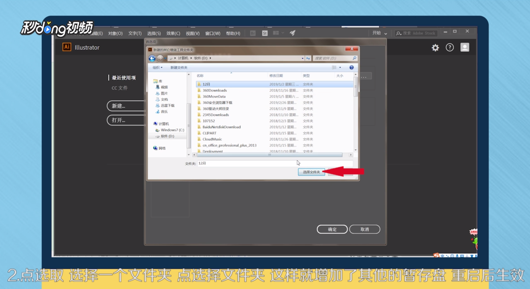Click the search magnifier in folder dialog
The width and height of the screenshot is (530, 289).
point(354,58)
